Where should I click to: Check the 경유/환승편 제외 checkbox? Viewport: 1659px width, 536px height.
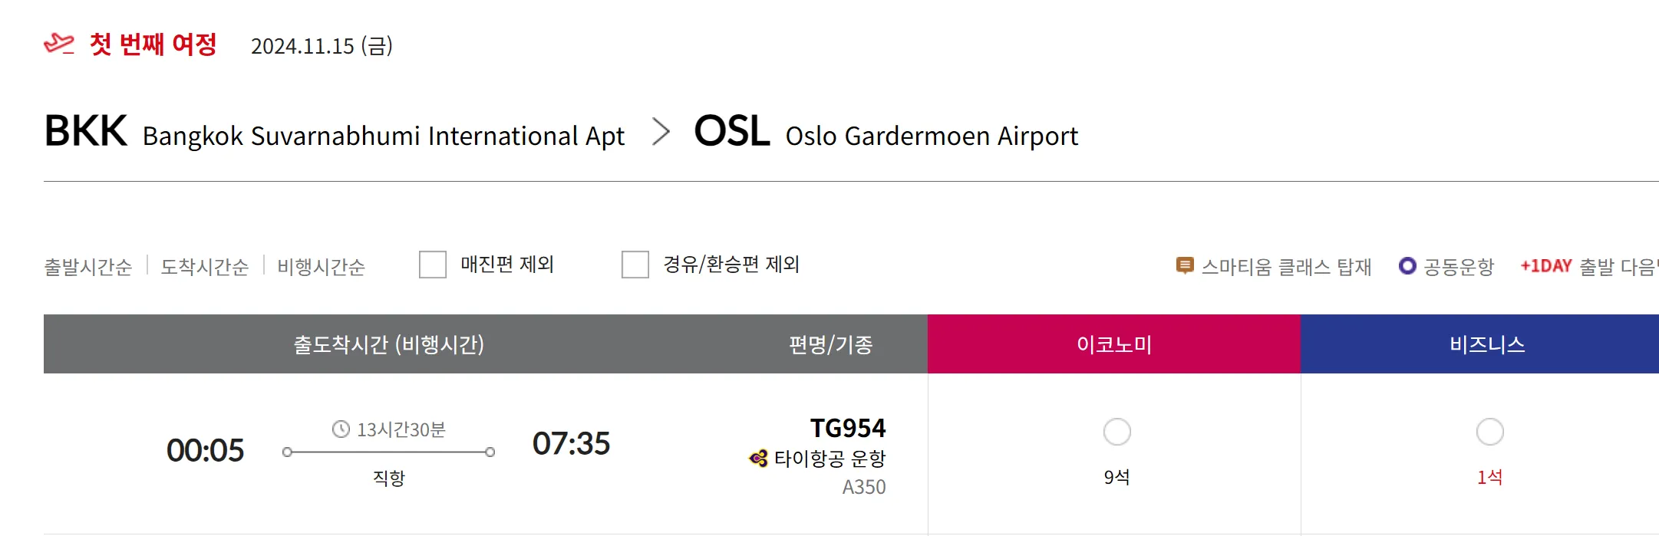click(635, 265)
